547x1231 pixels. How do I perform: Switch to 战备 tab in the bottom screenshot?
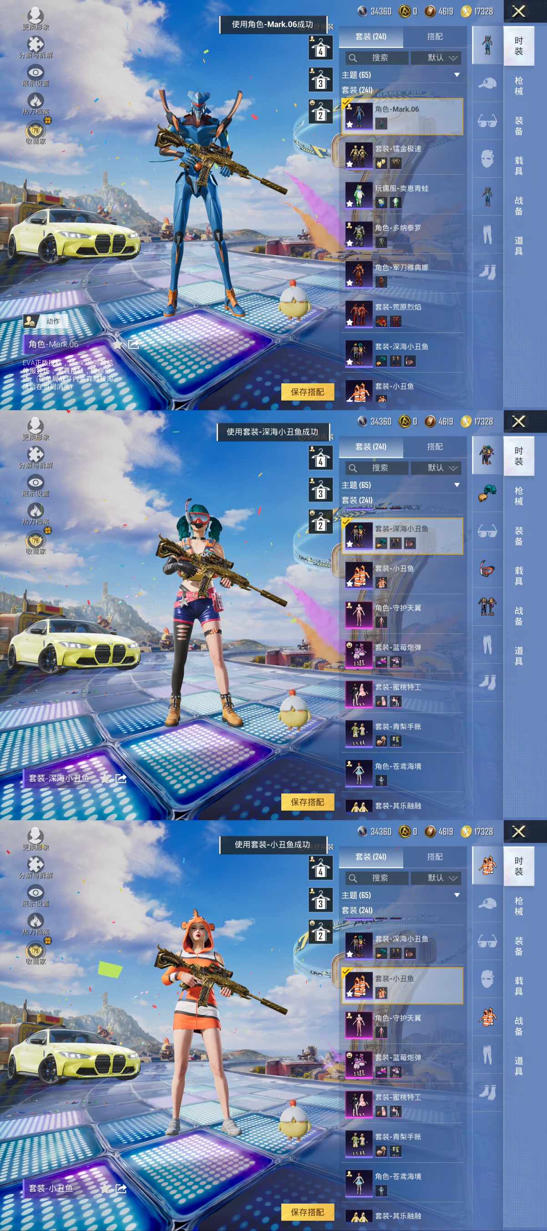(519, 1026)
